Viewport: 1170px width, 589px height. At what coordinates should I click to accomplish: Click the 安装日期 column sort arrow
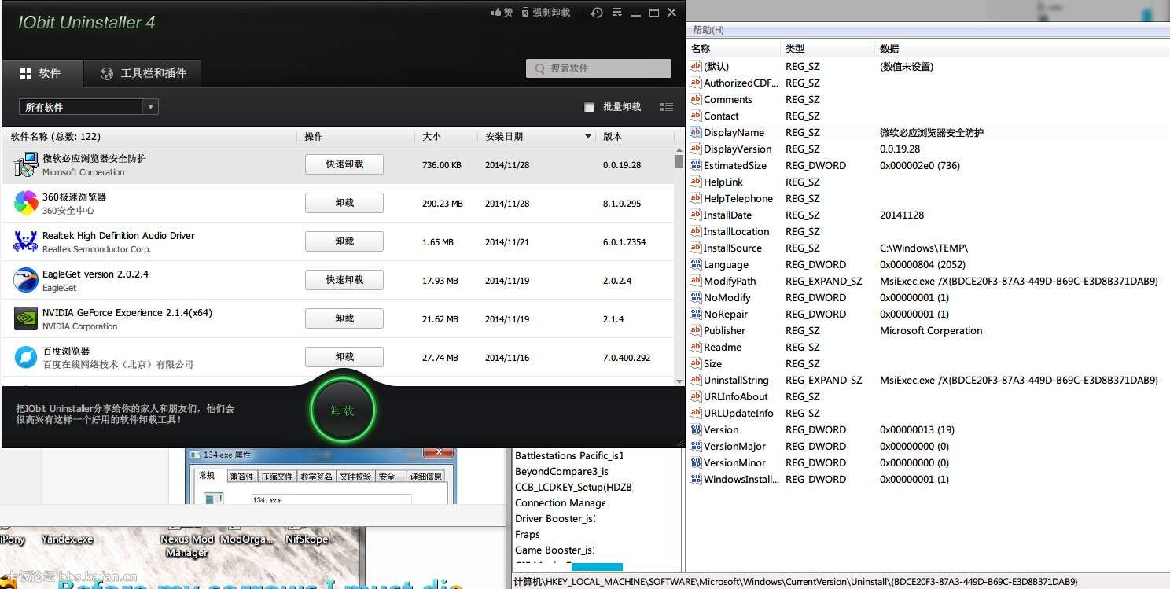click(588, 137)
